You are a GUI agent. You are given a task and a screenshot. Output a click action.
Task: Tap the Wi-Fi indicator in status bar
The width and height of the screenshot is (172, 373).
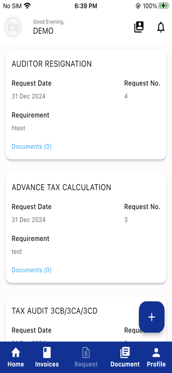(x=28, y=6)
